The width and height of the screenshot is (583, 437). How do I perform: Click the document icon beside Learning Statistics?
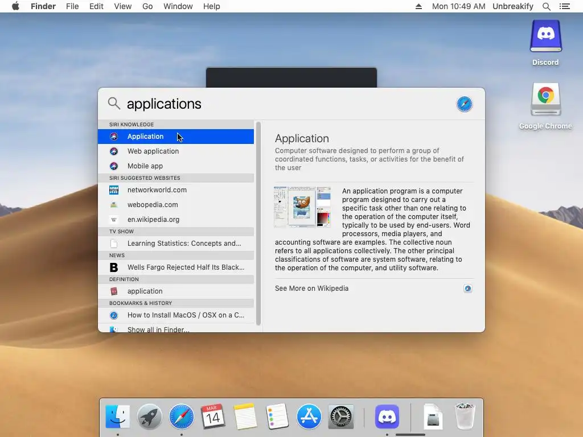pyautogui.click(x=114, y=244)
